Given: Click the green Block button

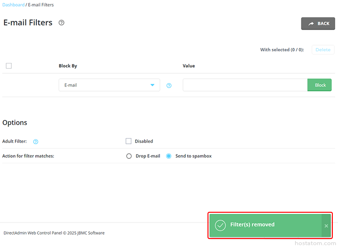Looking at the screenshot, I should 320,85.
